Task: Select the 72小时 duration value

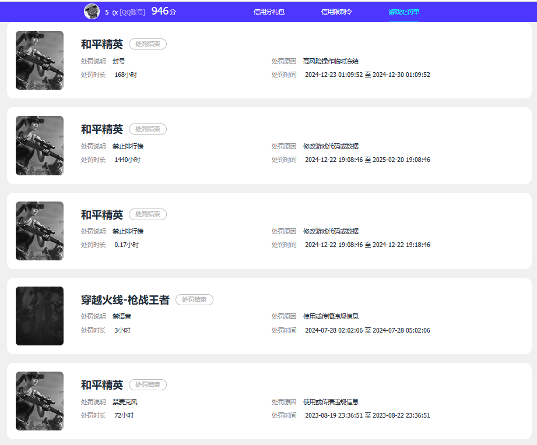Action: (124, 415)
